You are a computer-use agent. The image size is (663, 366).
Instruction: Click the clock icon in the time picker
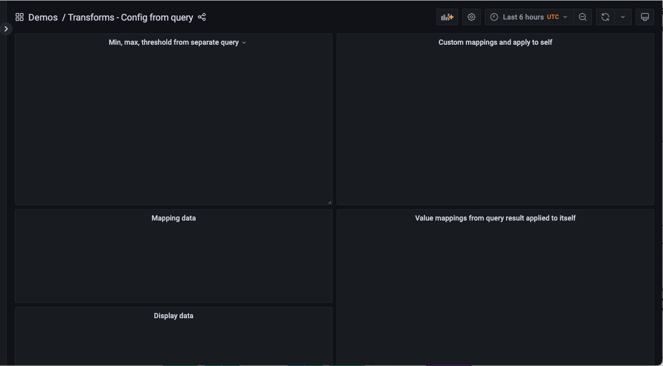pos(493,17)
